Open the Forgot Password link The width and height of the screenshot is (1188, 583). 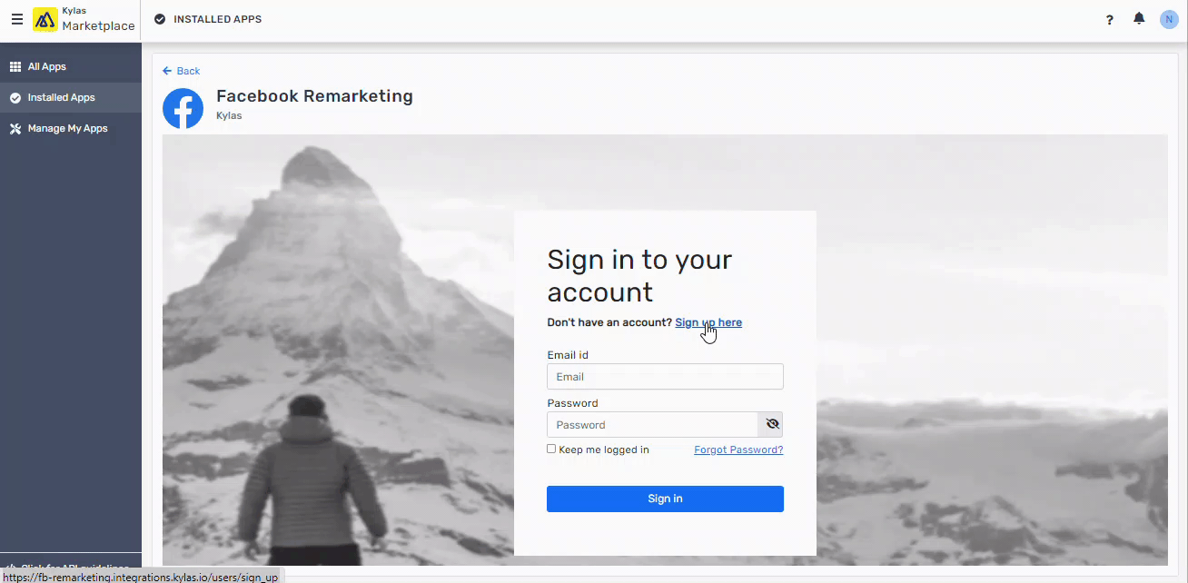(x=738, y=450)
